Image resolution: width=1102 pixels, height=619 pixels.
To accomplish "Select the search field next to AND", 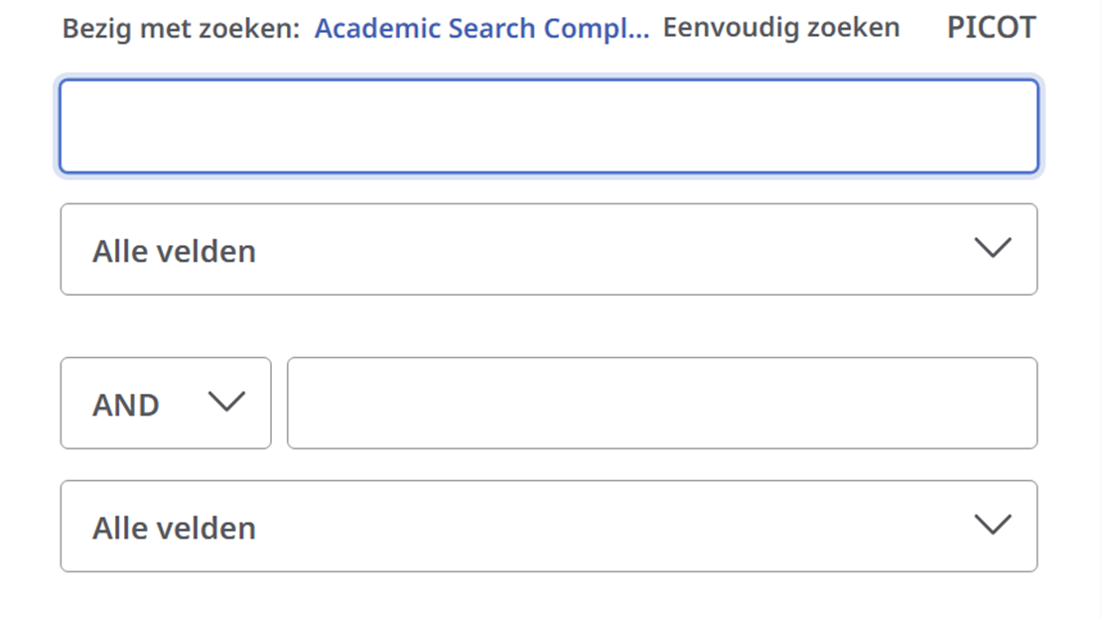I will (662, 403).
